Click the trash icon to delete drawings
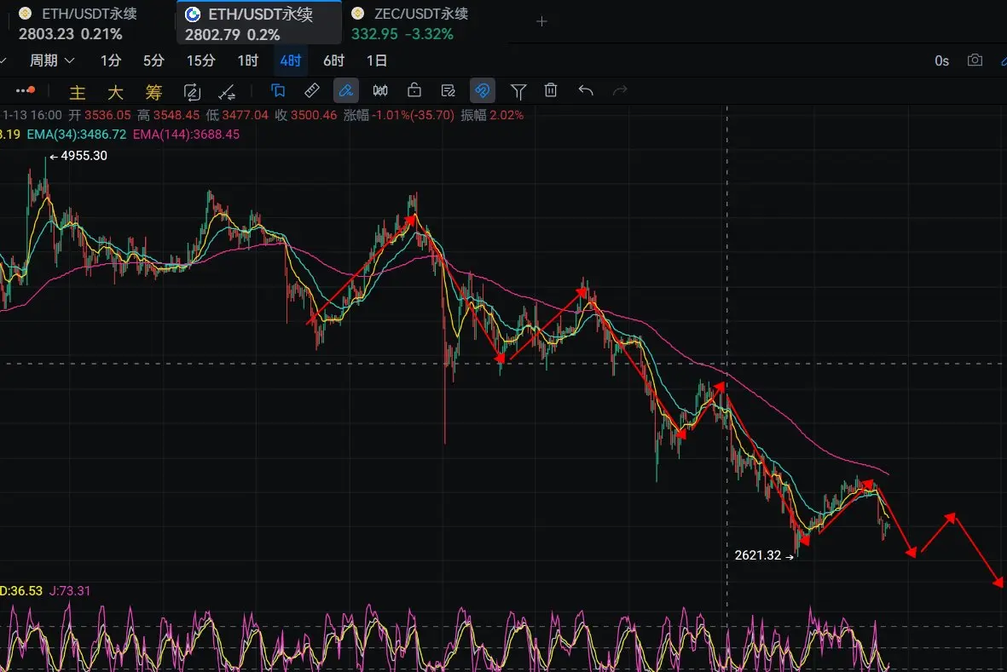 click(552, 90)
